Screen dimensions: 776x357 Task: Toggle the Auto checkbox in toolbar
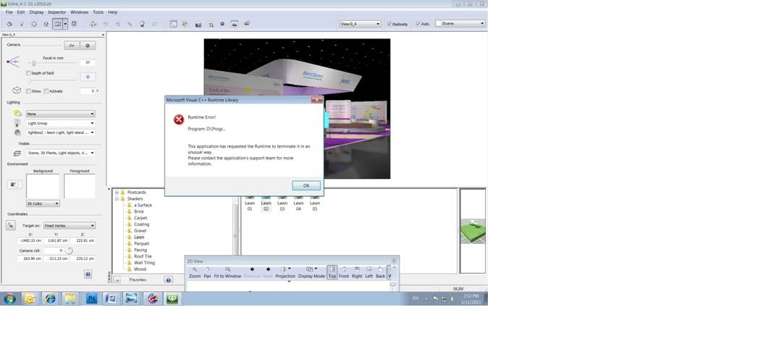(418, 24)
